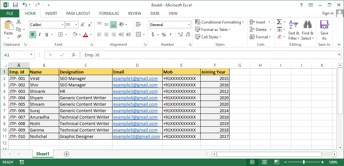Click the Decrease Decimal icon

coord(187,34)
